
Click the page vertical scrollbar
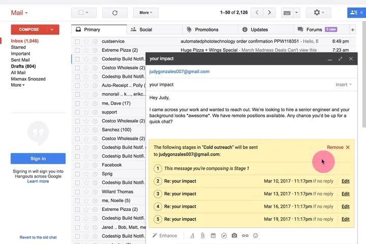(364, 75)
